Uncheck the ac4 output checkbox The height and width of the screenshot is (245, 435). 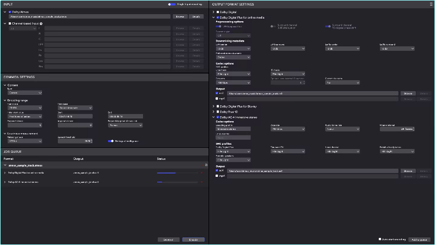217,170
